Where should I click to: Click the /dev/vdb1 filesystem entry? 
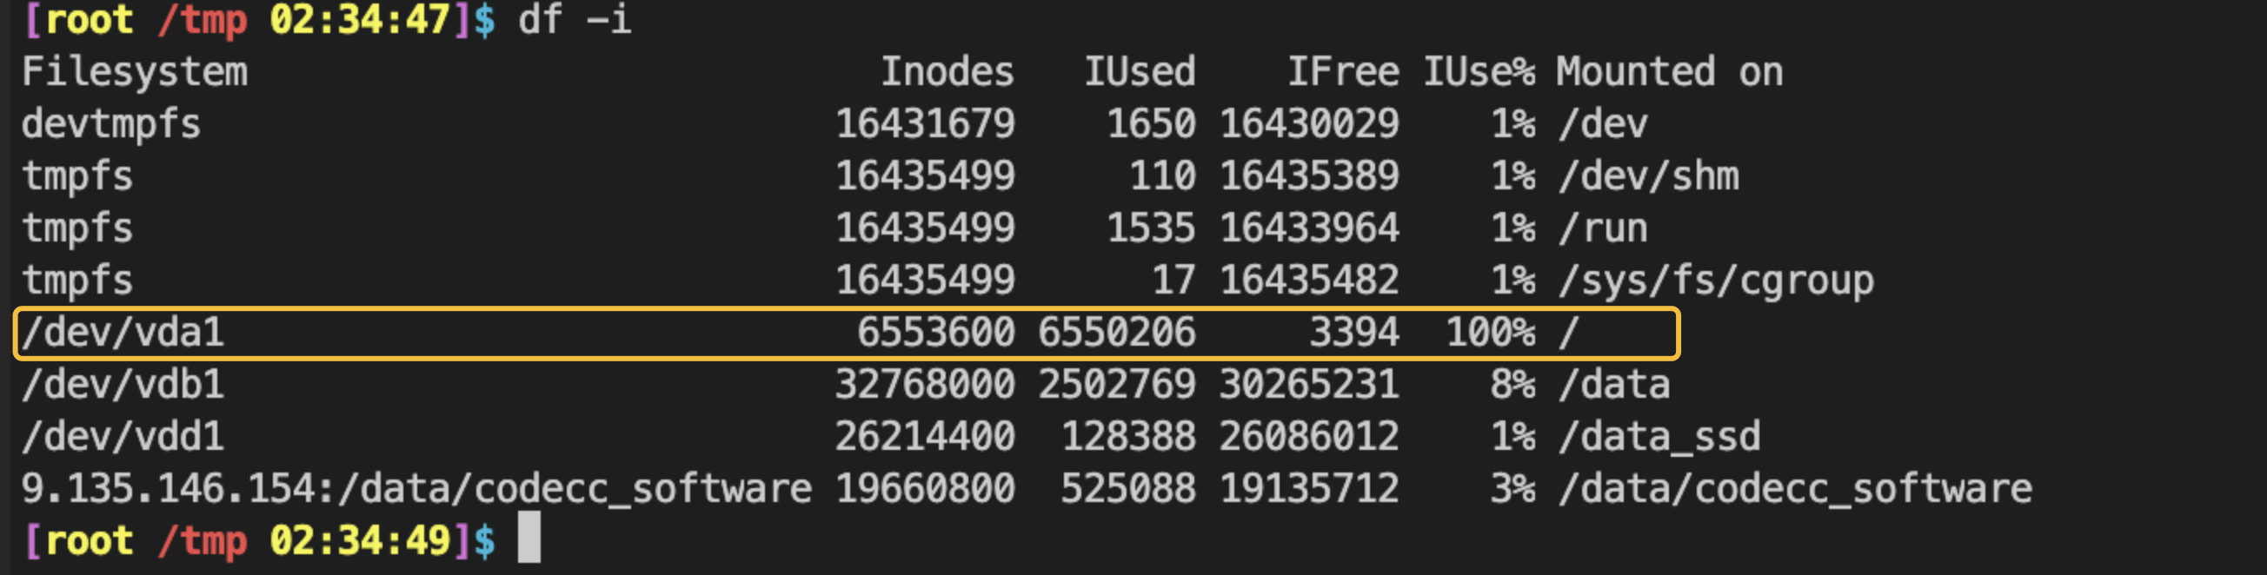pyautogui.click(x=123, y=384)
